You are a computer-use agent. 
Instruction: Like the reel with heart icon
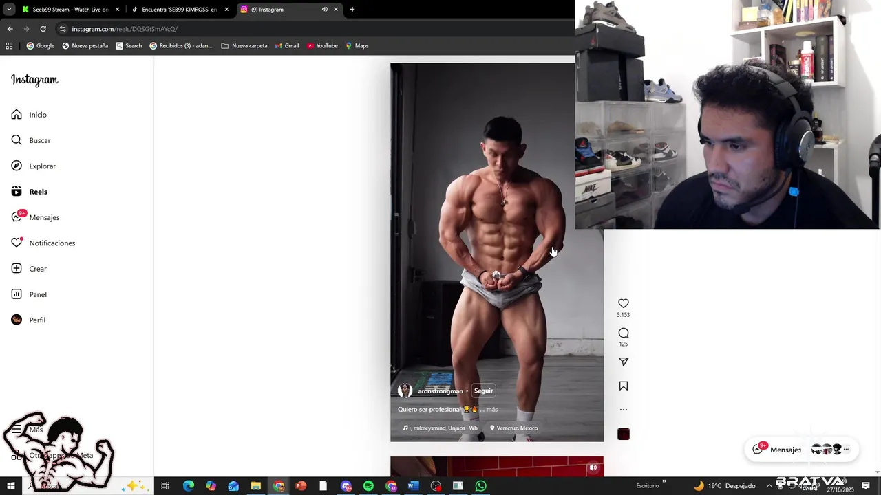[x=624, y=303]
